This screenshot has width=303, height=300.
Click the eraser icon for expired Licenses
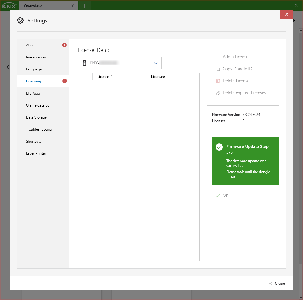(x=218, y=93)
